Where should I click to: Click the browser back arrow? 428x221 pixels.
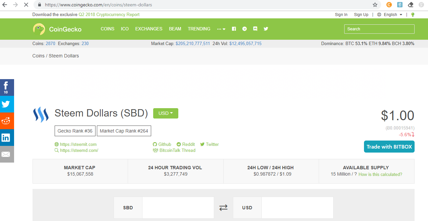(x=5, y=5)
